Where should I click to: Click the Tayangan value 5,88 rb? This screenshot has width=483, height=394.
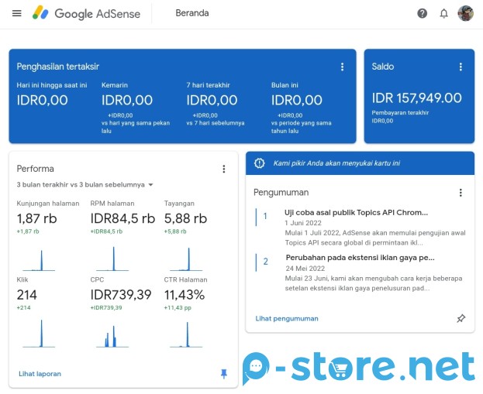click(185, 219)
